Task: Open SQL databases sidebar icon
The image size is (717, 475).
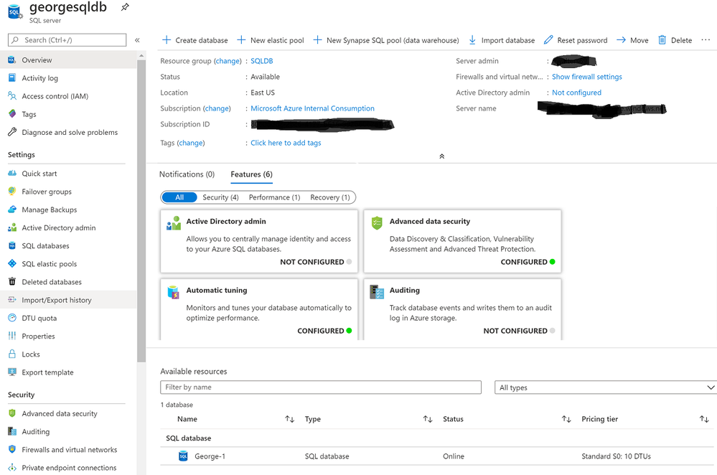Action: 12,245
